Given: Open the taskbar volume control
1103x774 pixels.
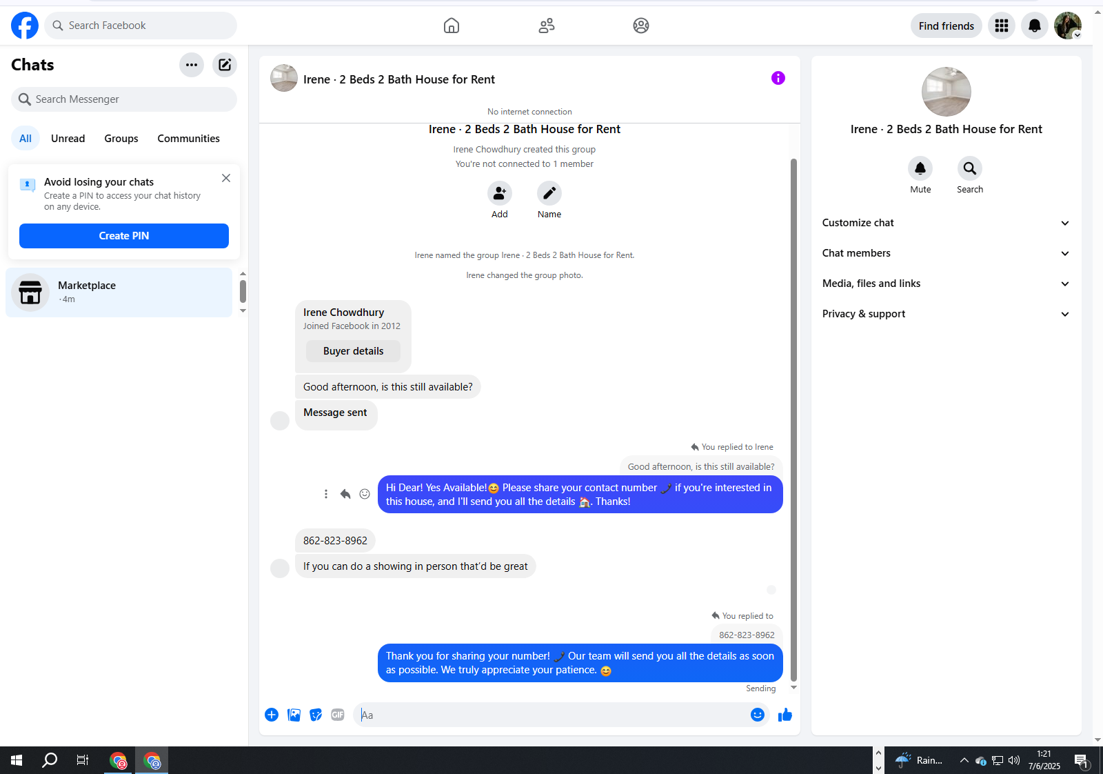Looking at the screenshot, I should click(x=1014, y=760).
